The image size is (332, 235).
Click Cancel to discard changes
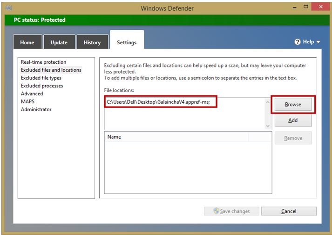tap(289, 211)
